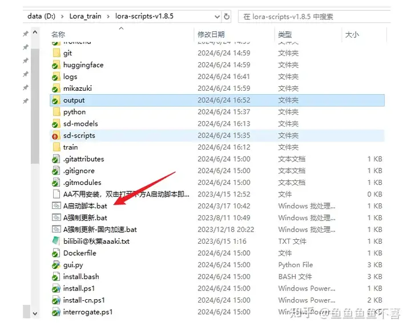
Task: Click the Dockerfile file icon
Action: [x=56, y=253]
